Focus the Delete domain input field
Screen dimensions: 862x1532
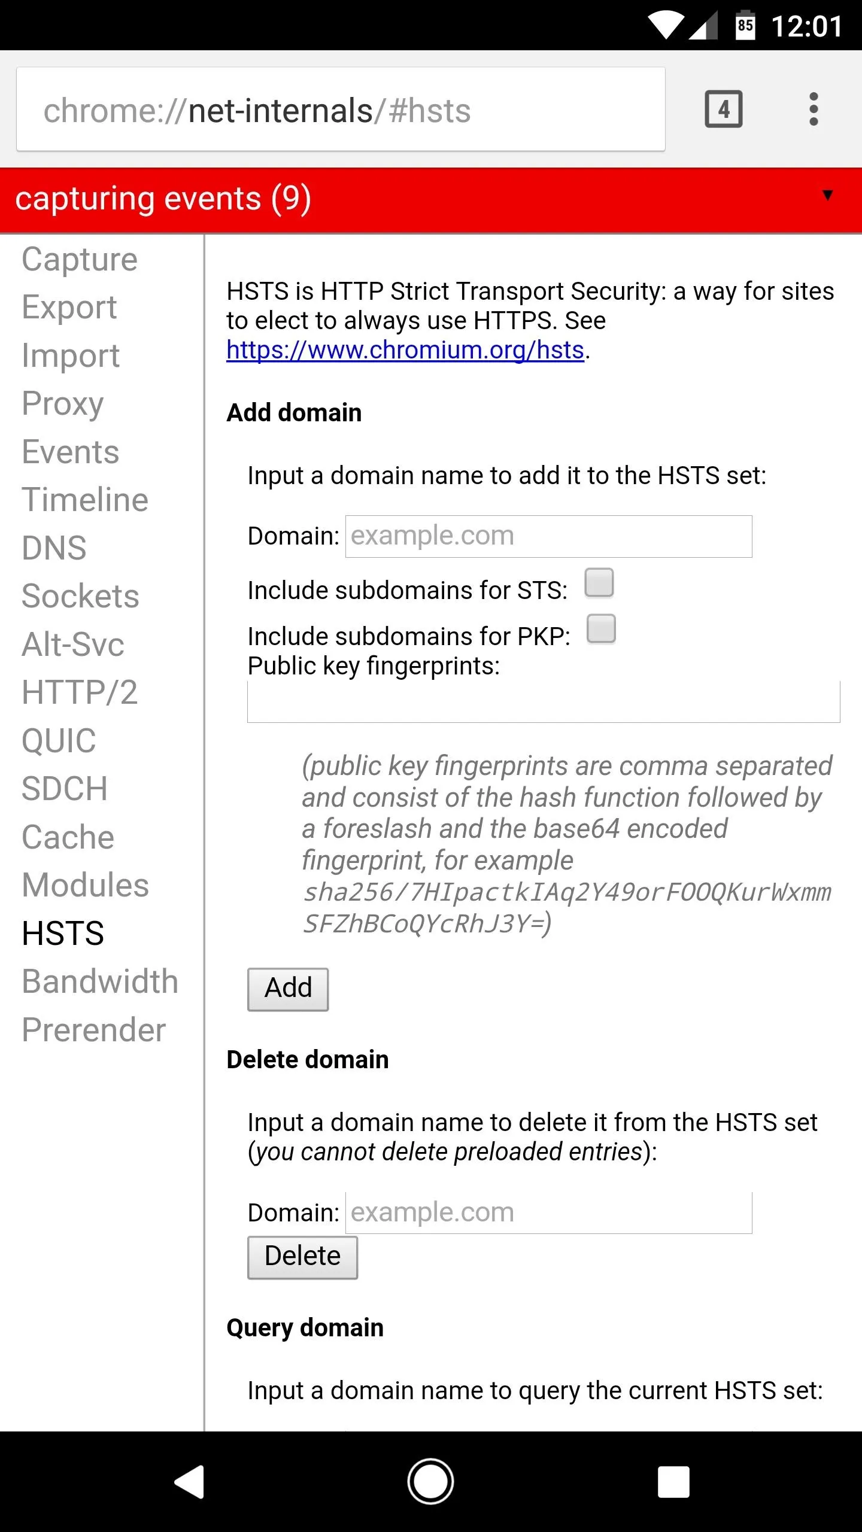tap(548, 1213)
